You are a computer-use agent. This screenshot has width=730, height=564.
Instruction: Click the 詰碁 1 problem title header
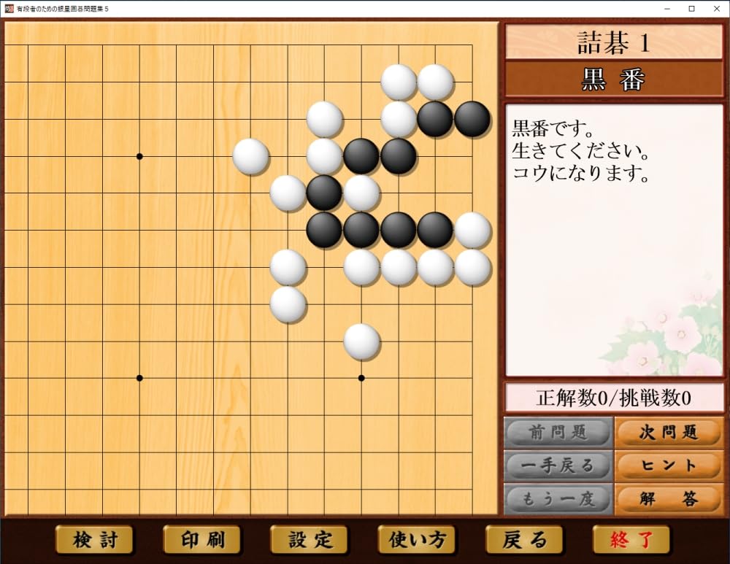pos(614,42)
